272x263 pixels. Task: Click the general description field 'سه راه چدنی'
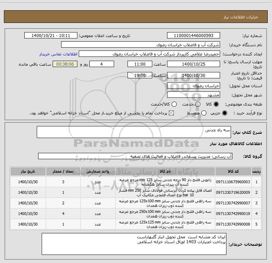click(x=134, y=132)
